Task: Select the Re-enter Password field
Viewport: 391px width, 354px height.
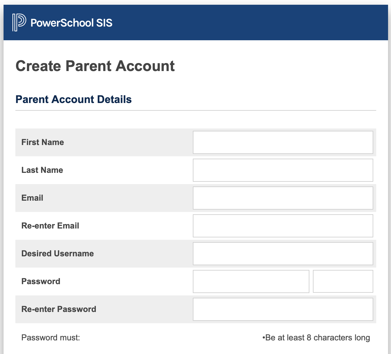Action: point(283,309)
